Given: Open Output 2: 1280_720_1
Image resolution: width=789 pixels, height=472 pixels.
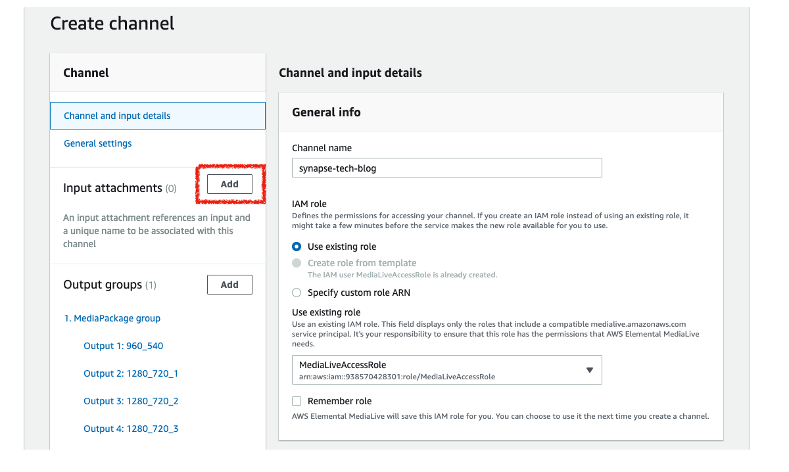Looking at the screenshot, I should pyautogui.click(x=131, y=373).
